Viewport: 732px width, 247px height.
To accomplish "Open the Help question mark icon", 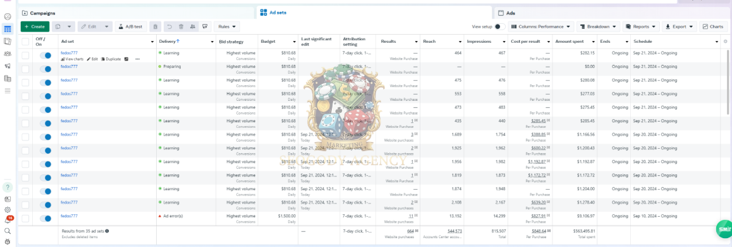I will click(x=8, y=187).
